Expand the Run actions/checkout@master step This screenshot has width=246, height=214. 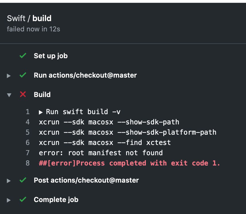(9, 76)
